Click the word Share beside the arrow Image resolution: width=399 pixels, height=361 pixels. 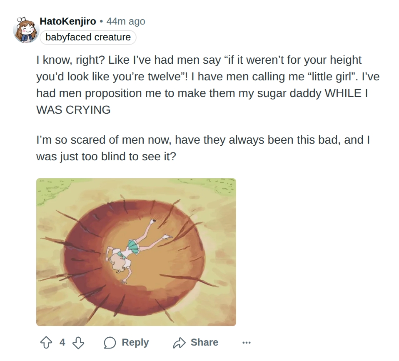click(x=204, y=342)
